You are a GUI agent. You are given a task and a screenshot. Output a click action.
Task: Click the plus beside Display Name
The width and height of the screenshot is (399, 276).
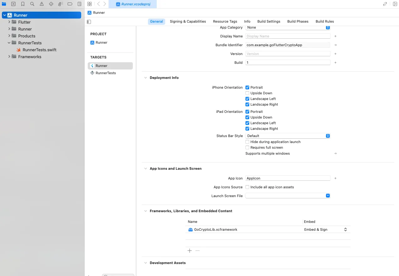click(335, 36)
